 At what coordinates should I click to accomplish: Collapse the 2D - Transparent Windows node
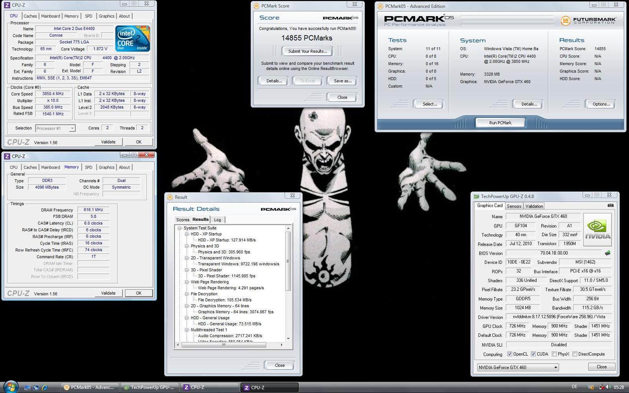187,258
